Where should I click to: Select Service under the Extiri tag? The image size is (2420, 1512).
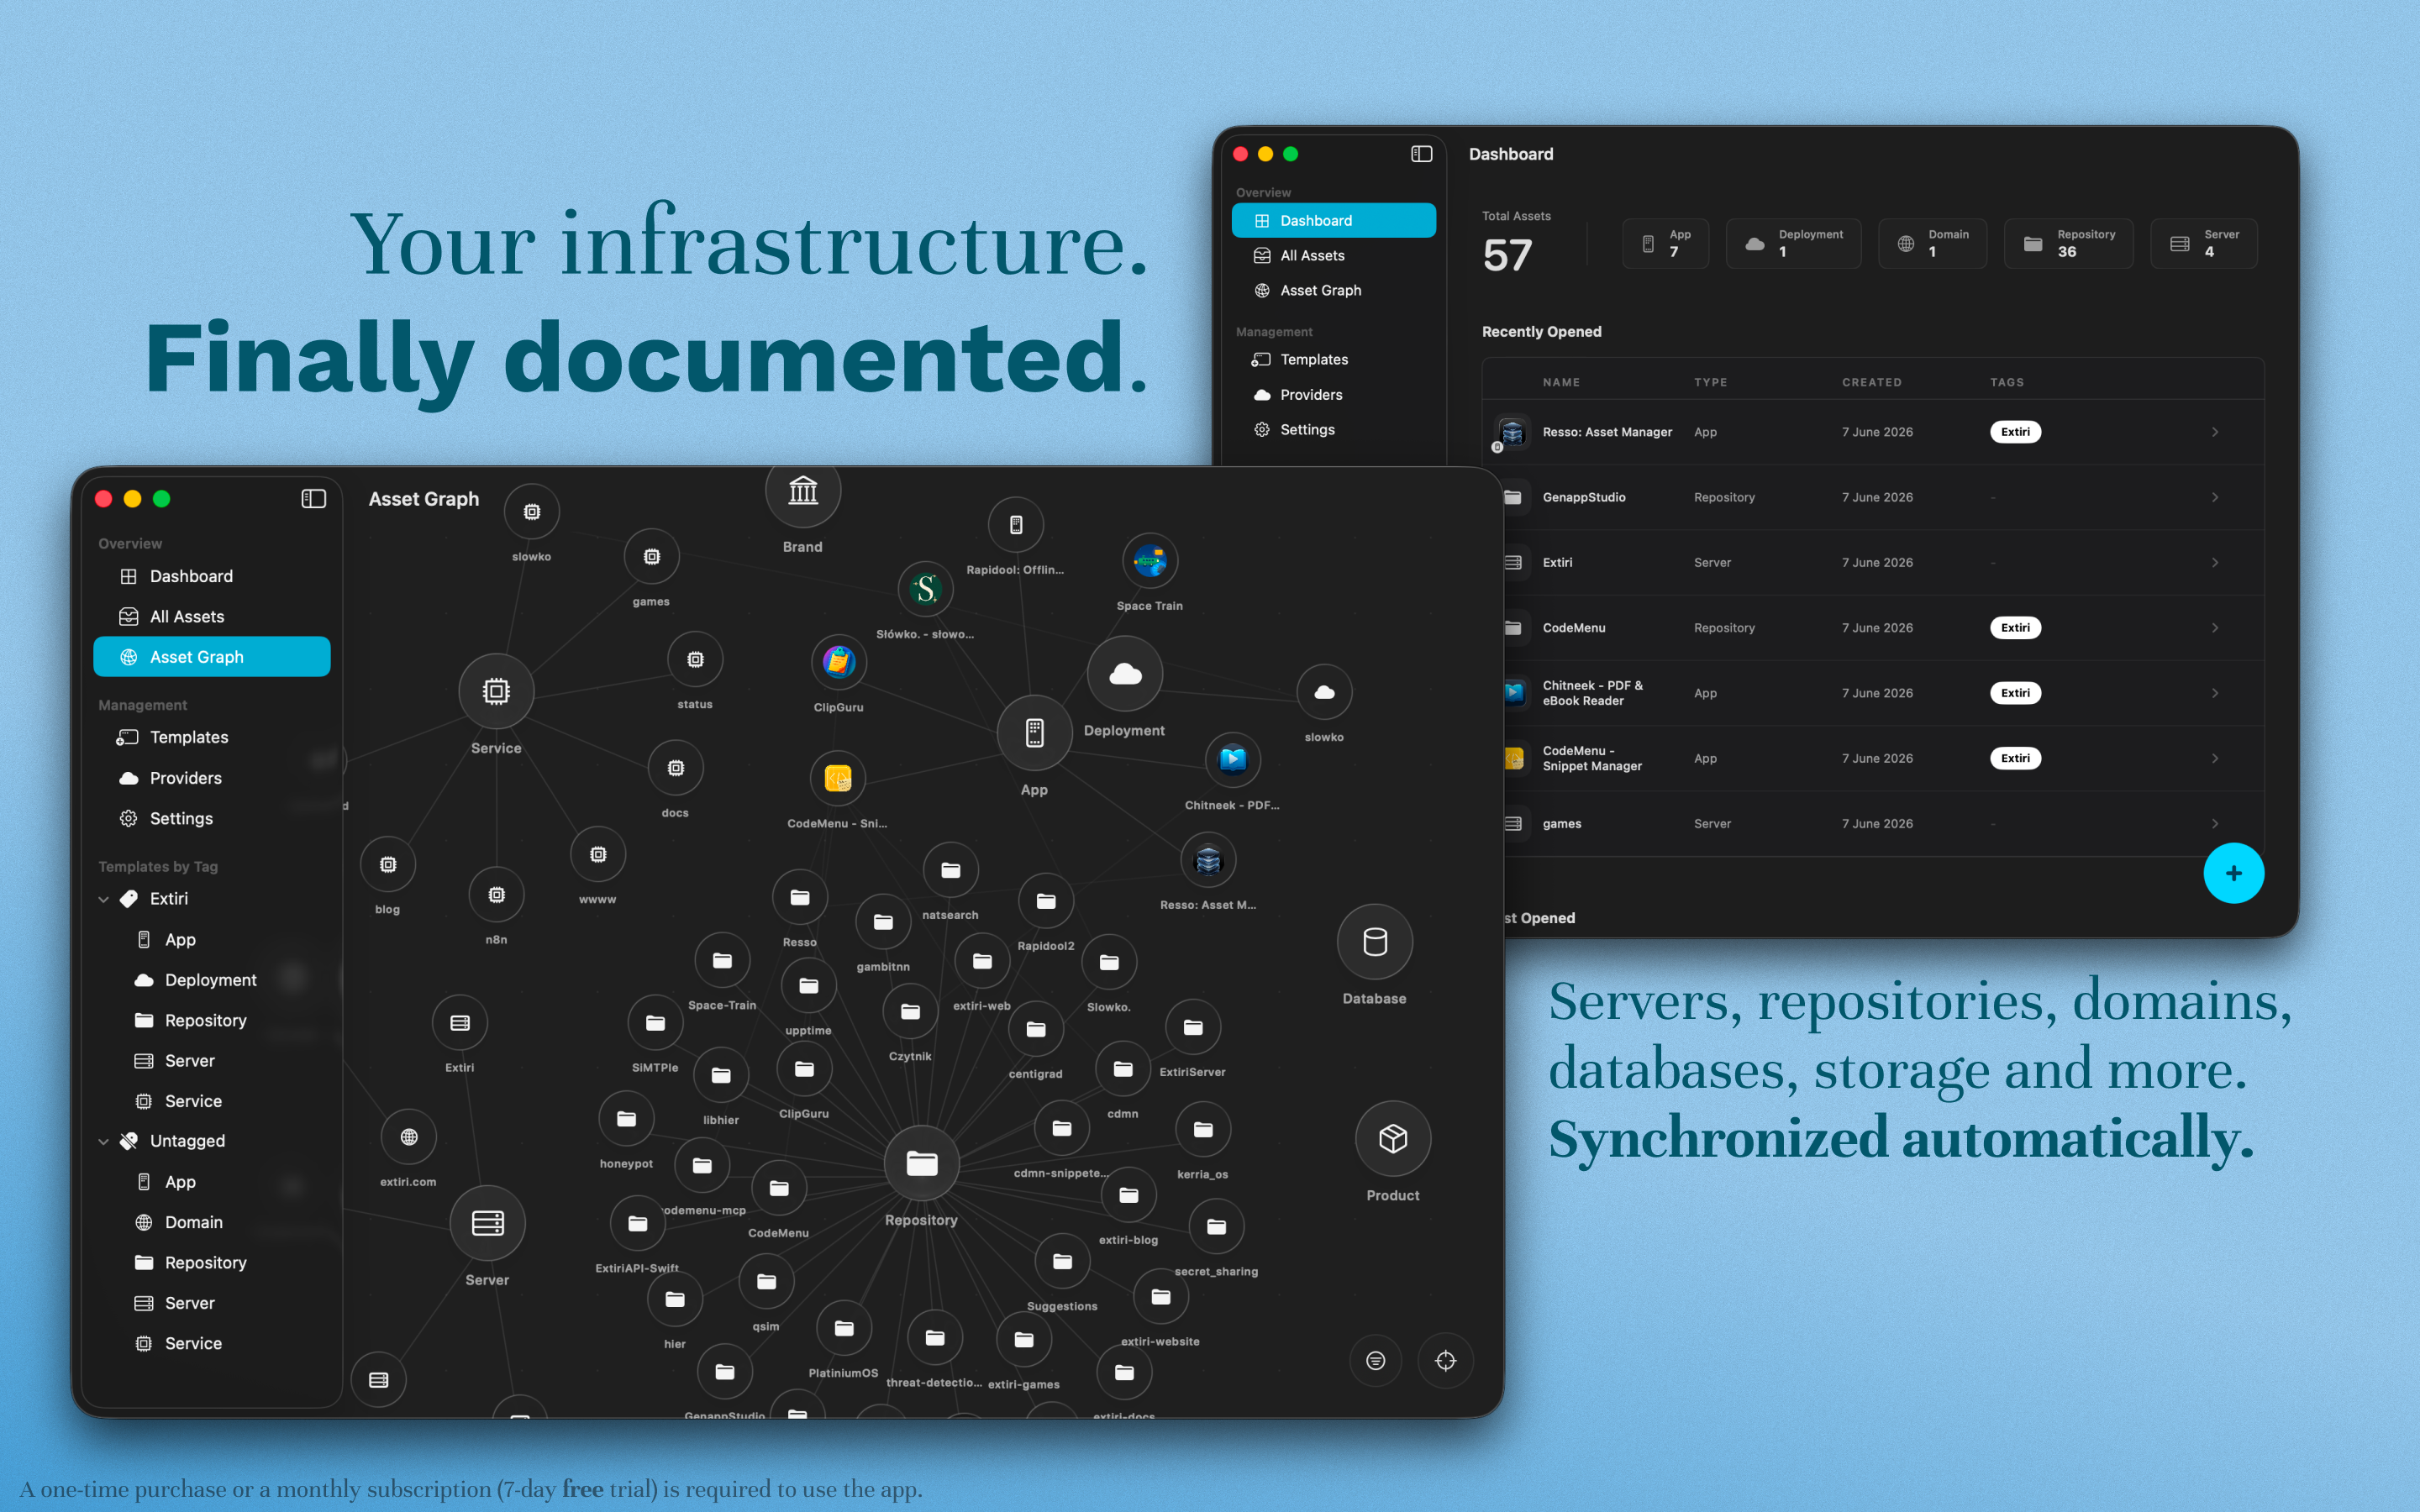[x=212, y=1101]
